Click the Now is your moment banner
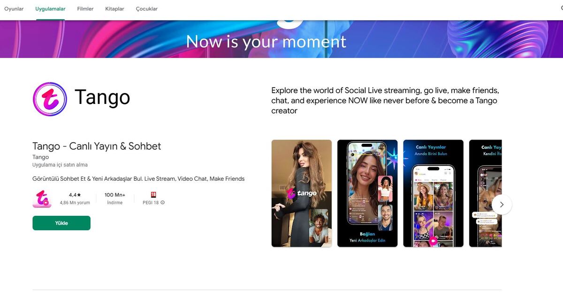The width and height of the screenshot is (563, 294). [x=266, y=41]
